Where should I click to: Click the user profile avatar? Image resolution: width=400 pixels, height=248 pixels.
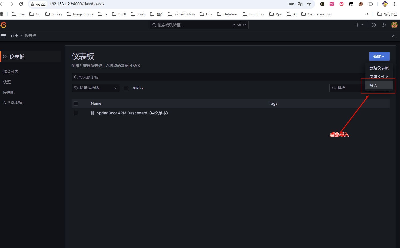(x=394, y=25)
